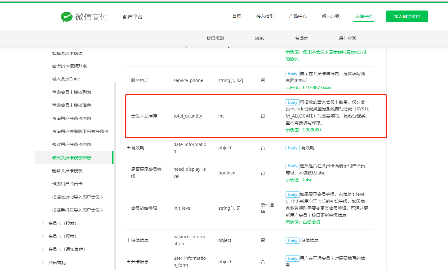The image size is (448, 270).
Task: Click the 会员卡总库存 field label
Action: (x=144, y=116)
